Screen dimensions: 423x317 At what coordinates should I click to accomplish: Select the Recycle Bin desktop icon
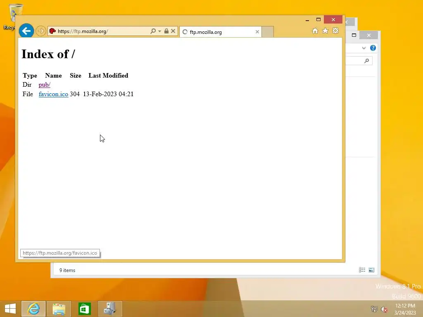click(x=12, y=17)
